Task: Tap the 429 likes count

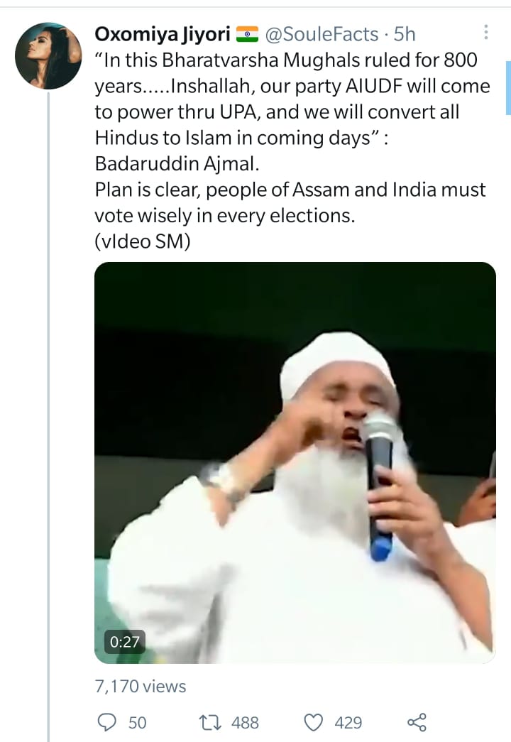Action: [348, 723]
